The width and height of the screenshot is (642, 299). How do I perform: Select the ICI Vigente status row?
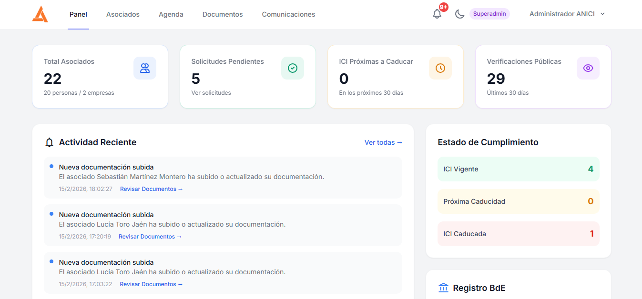point(518,169)
